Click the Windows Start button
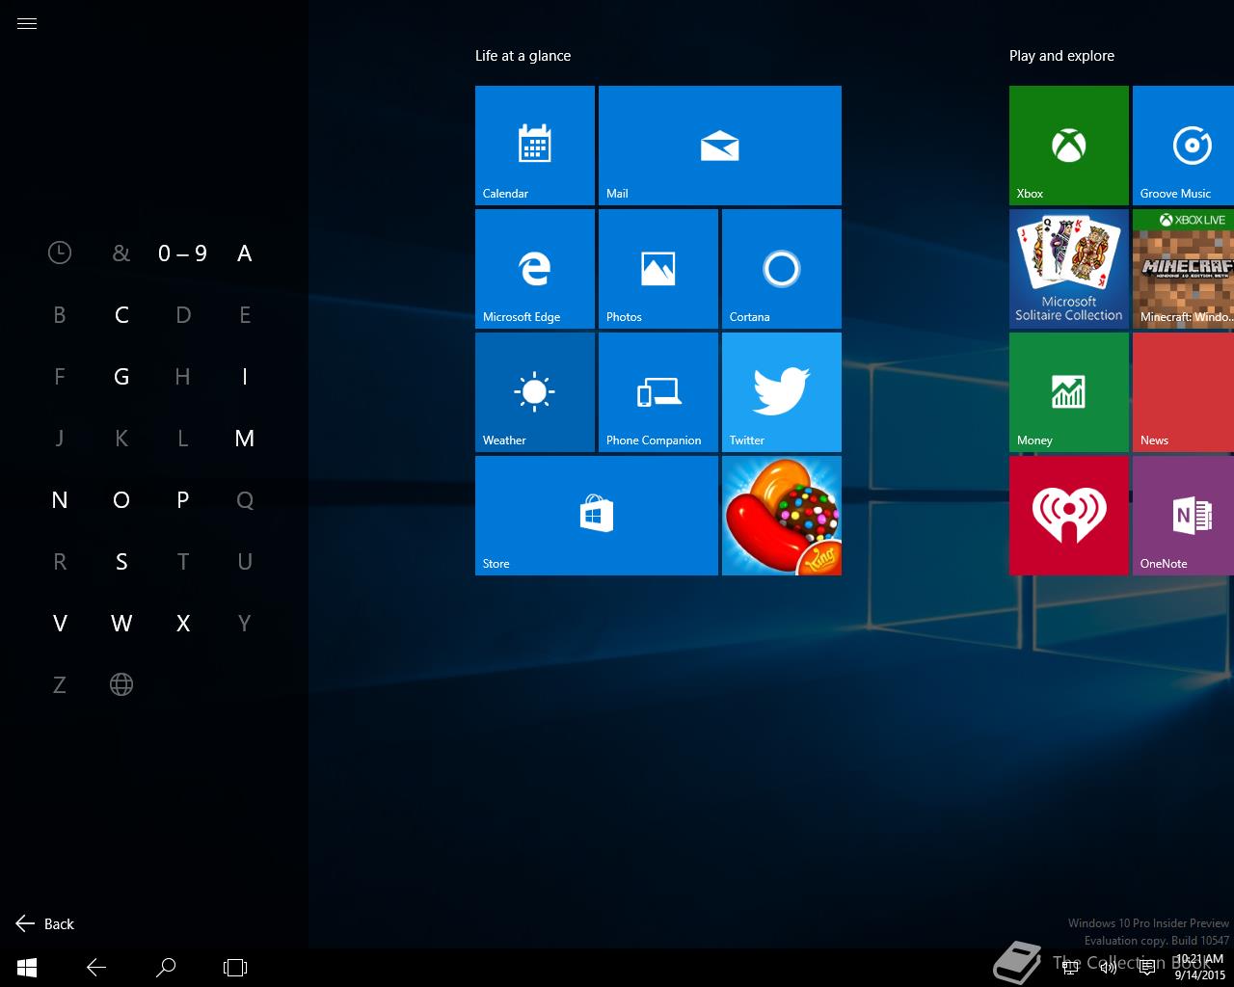Screen dimensions: 1234x987 27,968
